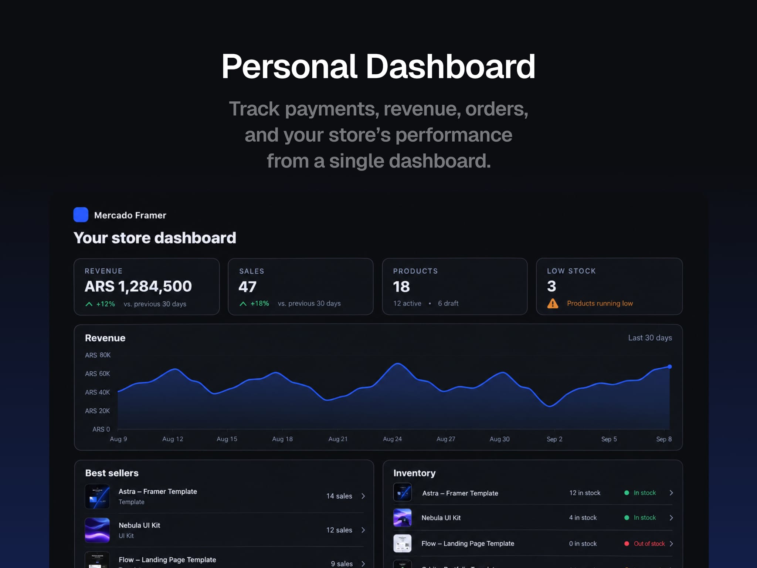Screen dimensions: 757x568
Task: Open Flow Landing Page thumbnail in Inventory
Action: 403,543
